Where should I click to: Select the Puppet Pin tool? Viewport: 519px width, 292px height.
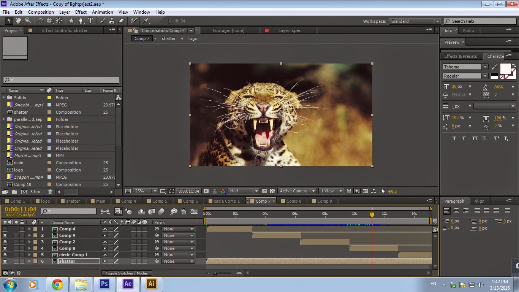pos(146,21)
